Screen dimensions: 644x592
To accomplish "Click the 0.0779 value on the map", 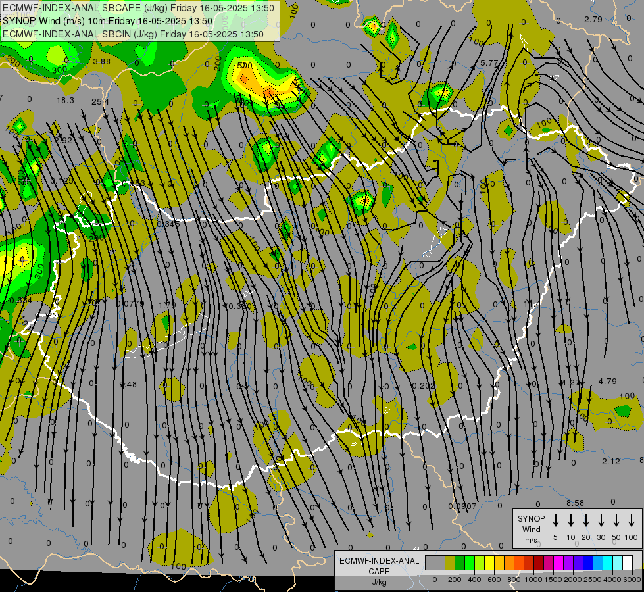I will pos(130,304).
